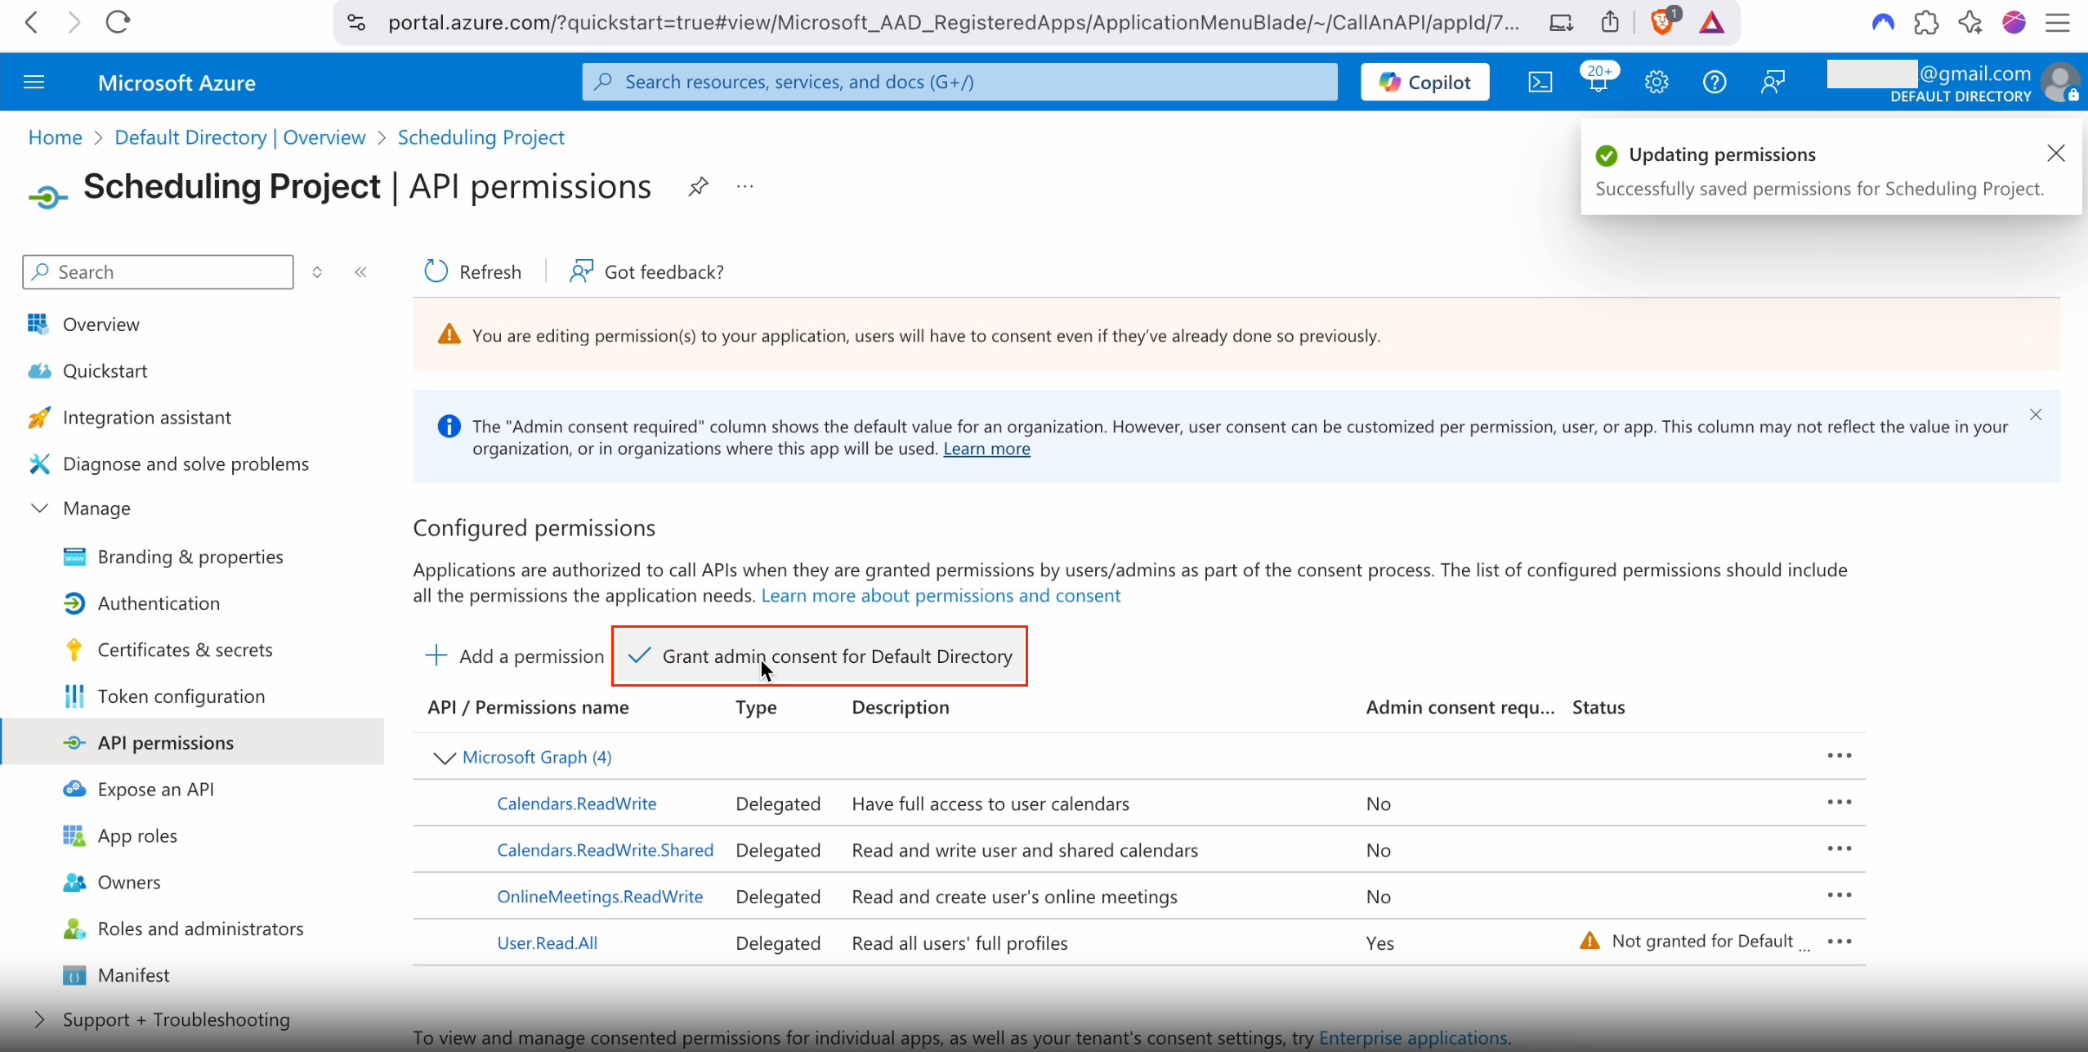Click the Scheduling Project breadcrumb
The height and width of the screenshot is (1052, 2088).
[481, 137]
